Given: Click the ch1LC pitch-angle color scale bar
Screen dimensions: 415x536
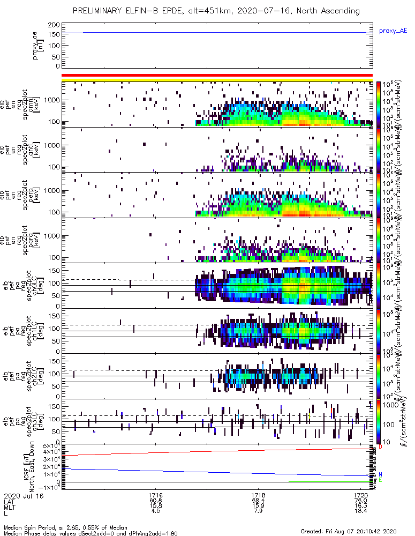Looking at the screenshot, I should click(x=379, y=331).
